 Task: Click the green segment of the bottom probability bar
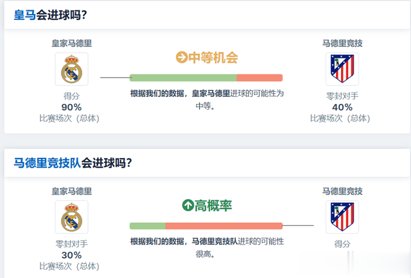(x=148, y=226)
